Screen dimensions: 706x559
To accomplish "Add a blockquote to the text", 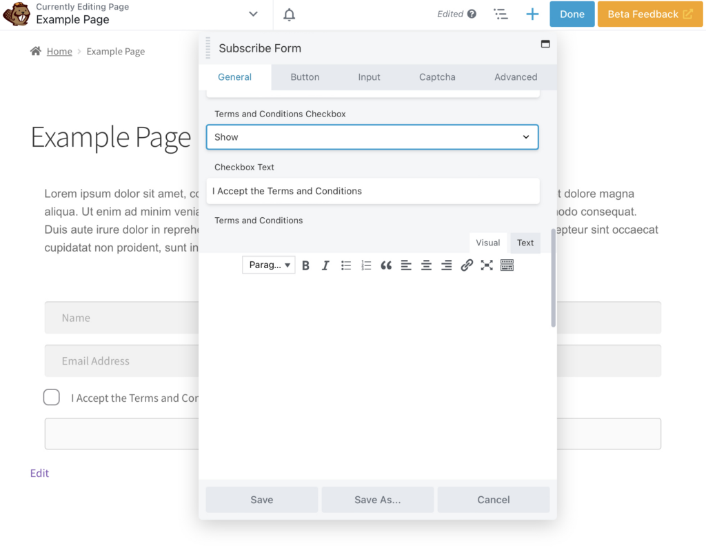I will pos(386,265).
